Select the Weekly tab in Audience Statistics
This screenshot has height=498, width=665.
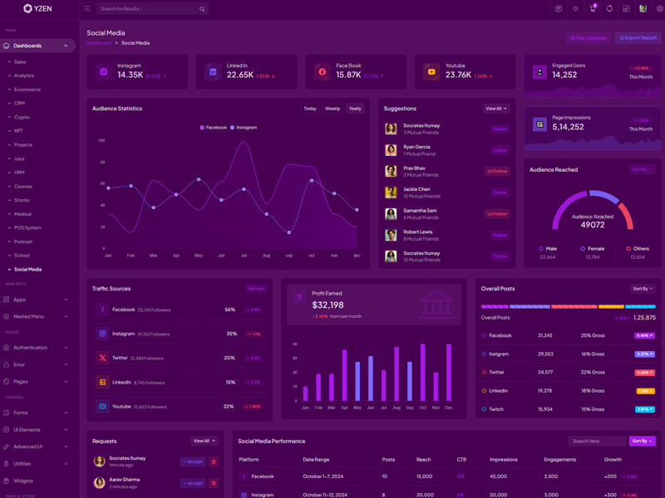(x=332, y=109)
